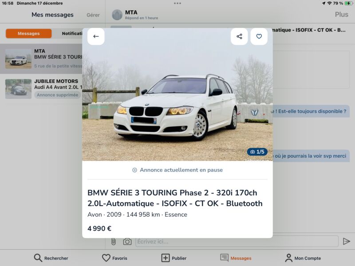Open the Messages tab in bottom bar
355x266 pixels.
pos(236,258)
